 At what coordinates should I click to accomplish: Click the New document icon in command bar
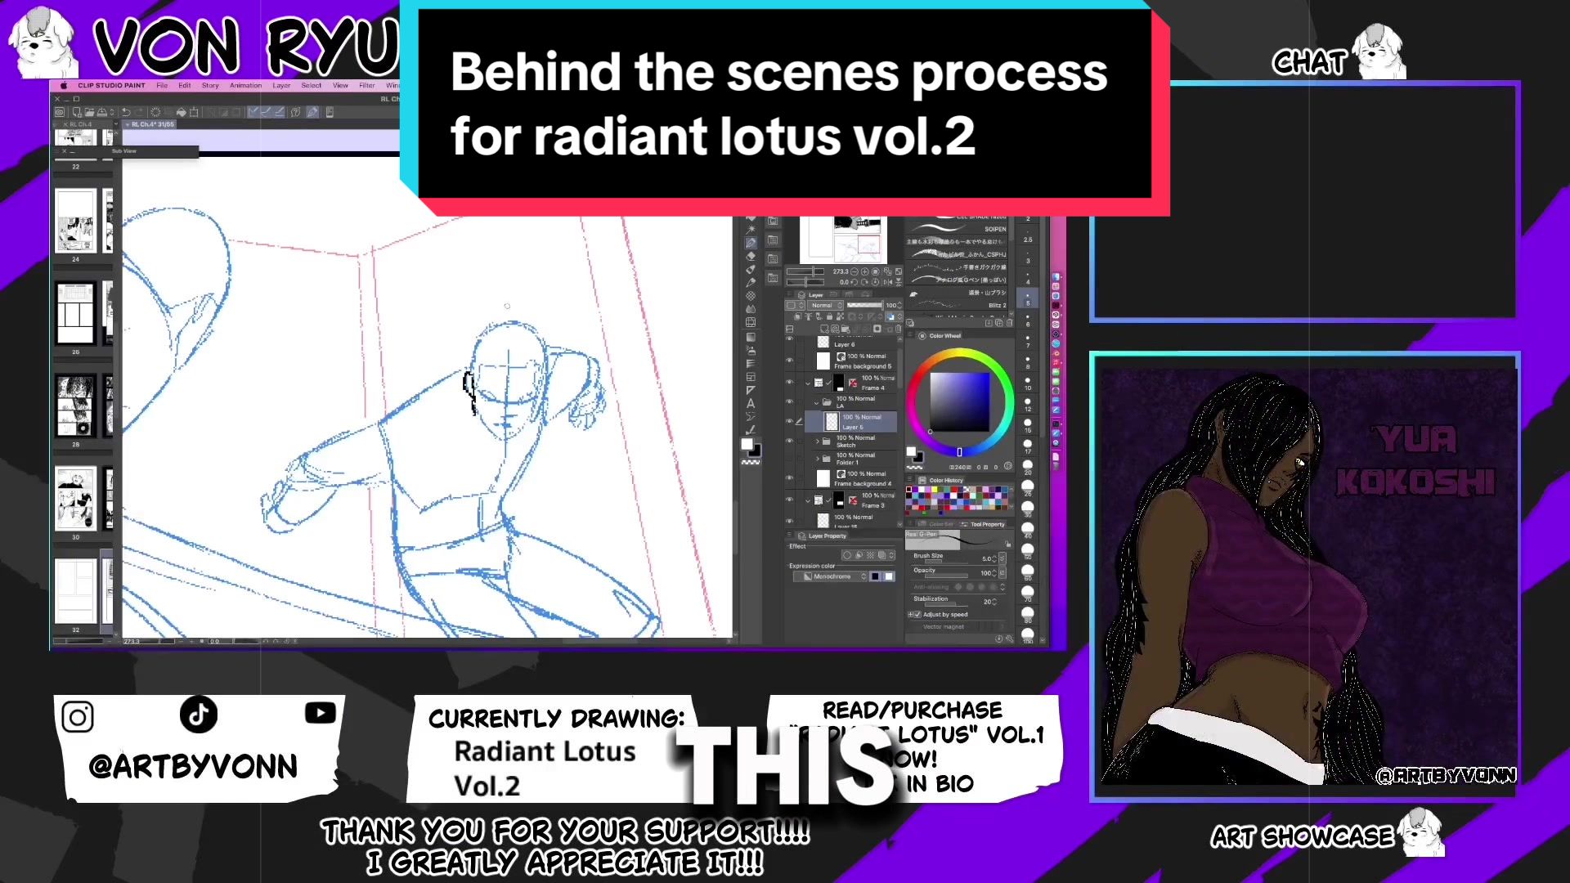(x=77, y=112)
